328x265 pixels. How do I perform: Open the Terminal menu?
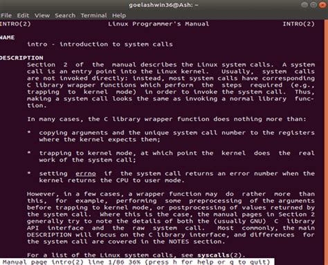[x=93, y=16]
